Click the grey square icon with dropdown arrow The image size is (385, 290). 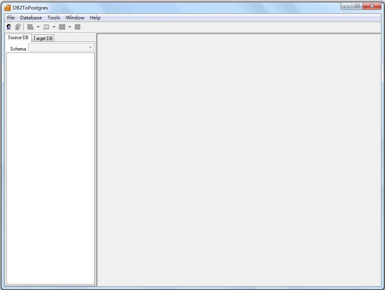point(62,27)
